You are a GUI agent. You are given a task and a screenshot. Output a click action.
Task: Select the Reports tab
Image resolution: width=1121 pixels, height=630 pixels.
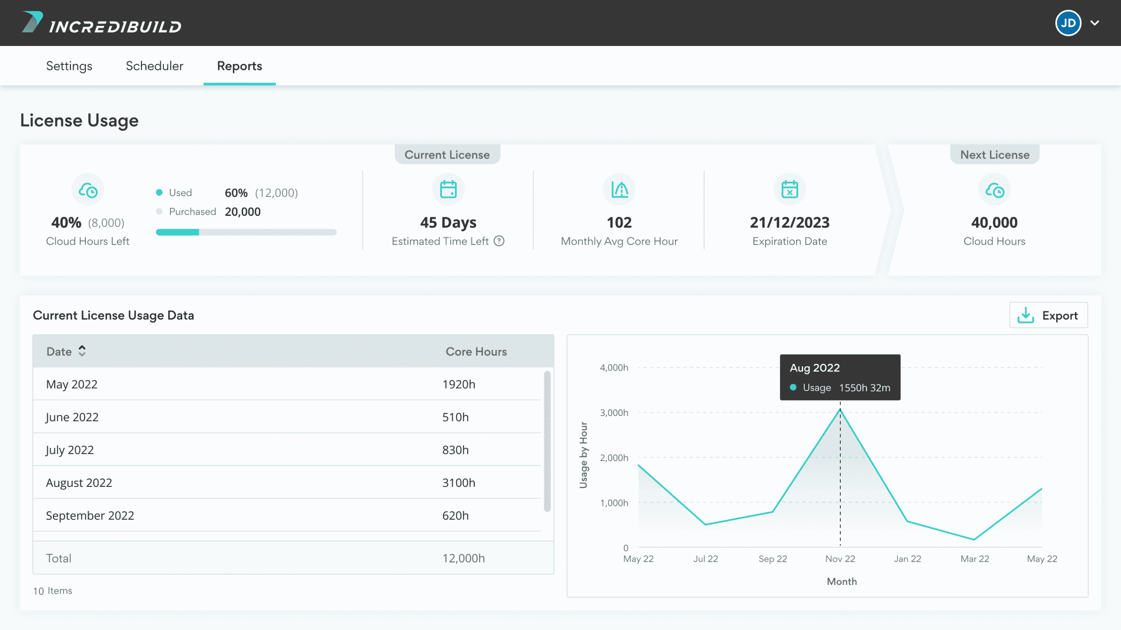click(239, 66)
